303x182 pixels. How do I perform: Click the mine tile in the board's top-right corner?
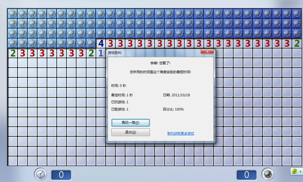(x=297, y=14)
